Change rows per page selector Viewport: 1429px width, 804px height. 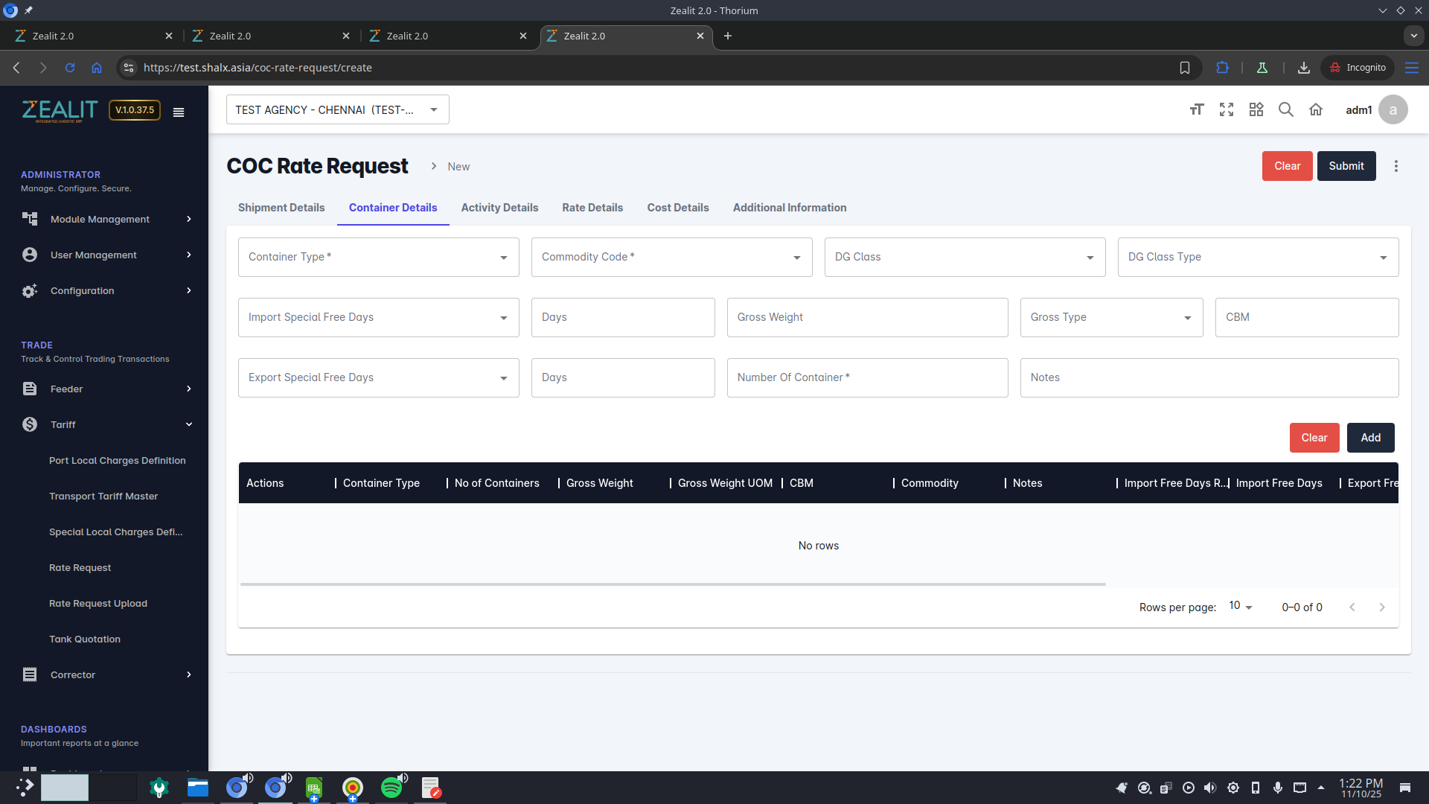[1240, 607]
